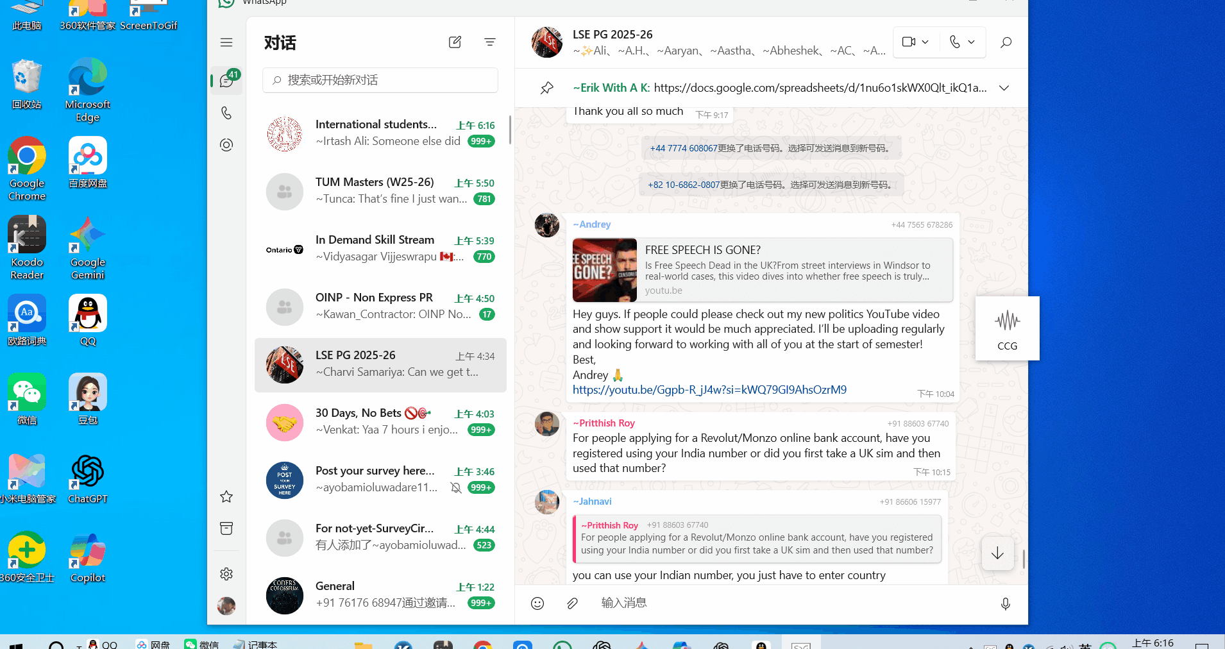Open 360安全卫士 desktop shortcut

[x=27, y=558]
